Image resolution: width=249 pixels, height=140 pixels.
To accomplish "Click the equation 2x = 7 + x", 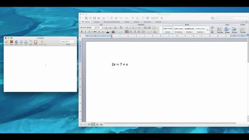I will [x=120, y=64].
